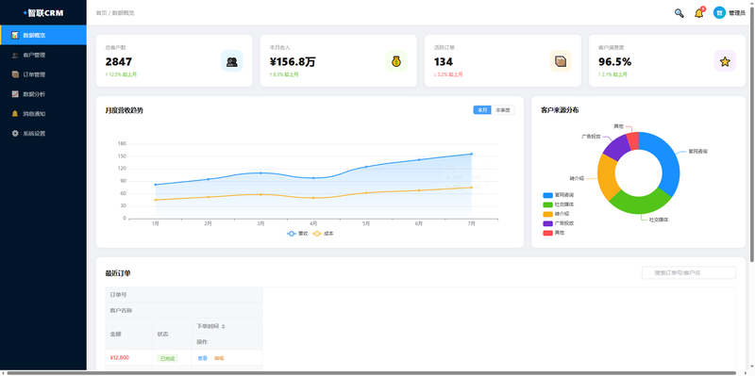The height and width of the screenshot is (376, 755).
Task: Click 编辑 for the ¥12,800 order
Action: [219, 358]
